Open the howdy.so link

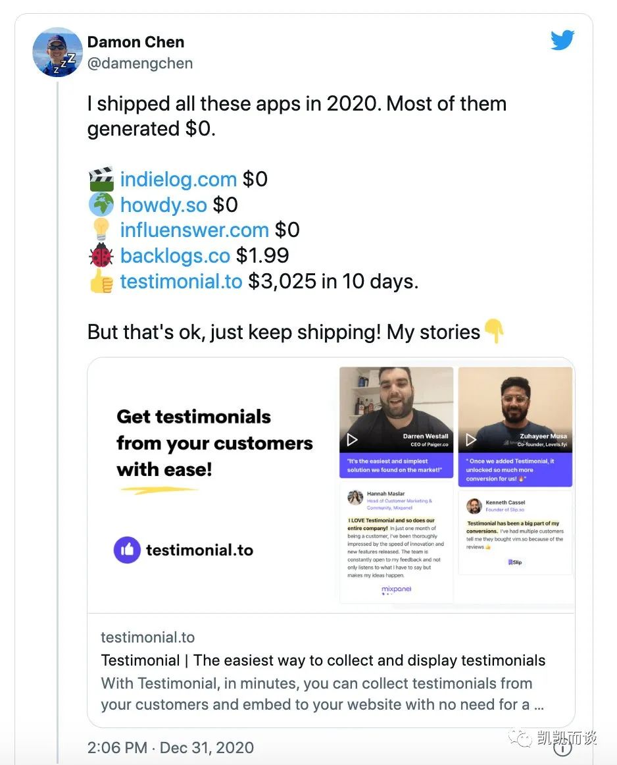[163, 205]
